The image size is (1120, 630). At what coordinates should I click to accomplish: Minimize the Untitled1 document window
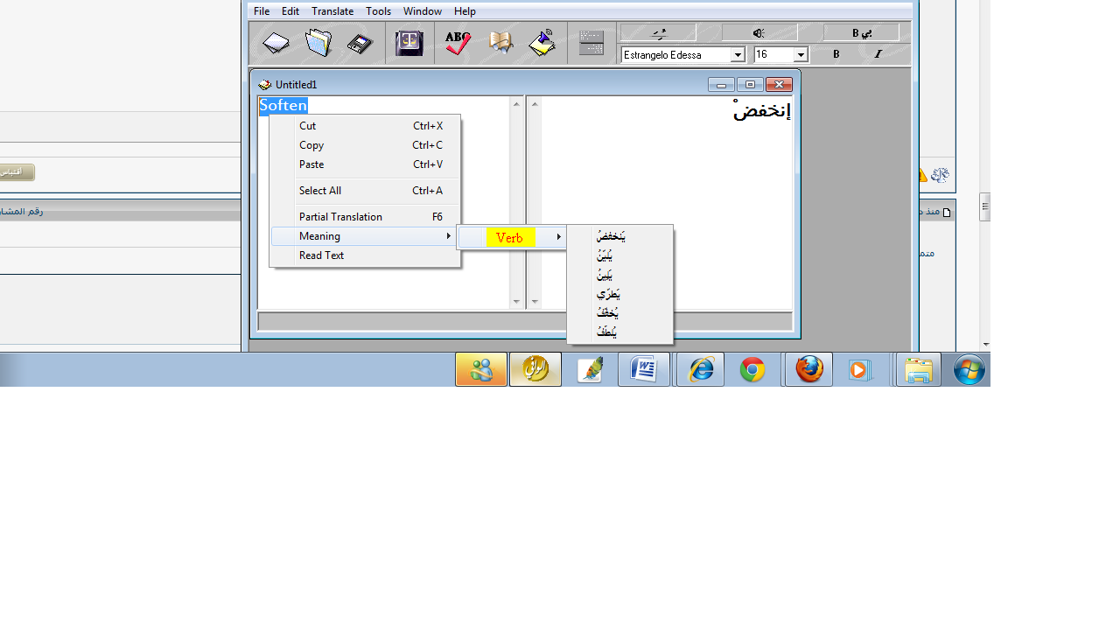coord(721,85)
